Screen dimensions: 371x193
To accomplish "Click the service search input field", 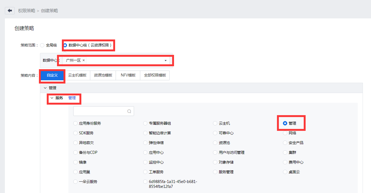I will tap(100, 111).
